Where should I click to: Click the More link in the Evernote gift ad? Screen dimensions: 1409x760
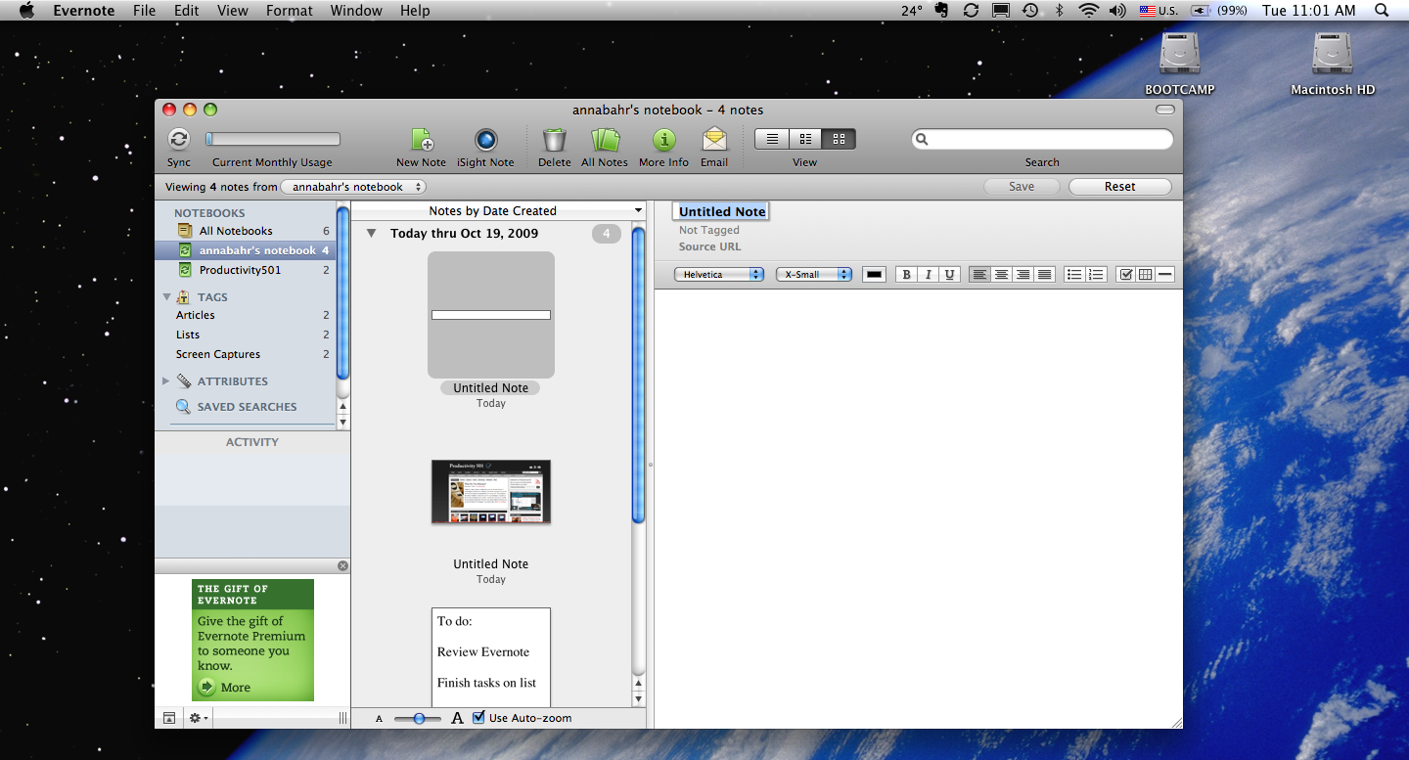[x=224, y=688]
